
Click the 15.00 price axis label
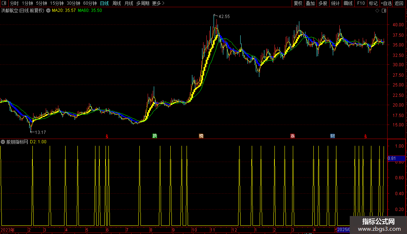coord(398,125)
